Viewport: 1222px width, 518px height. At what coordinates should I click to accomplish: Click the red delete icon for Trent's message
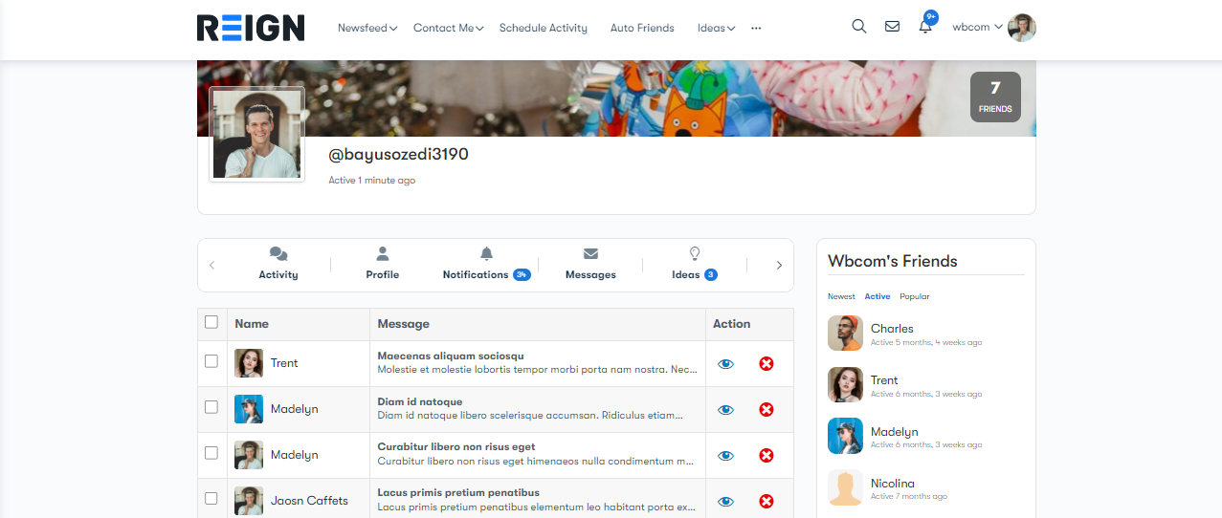pos(766,363)
